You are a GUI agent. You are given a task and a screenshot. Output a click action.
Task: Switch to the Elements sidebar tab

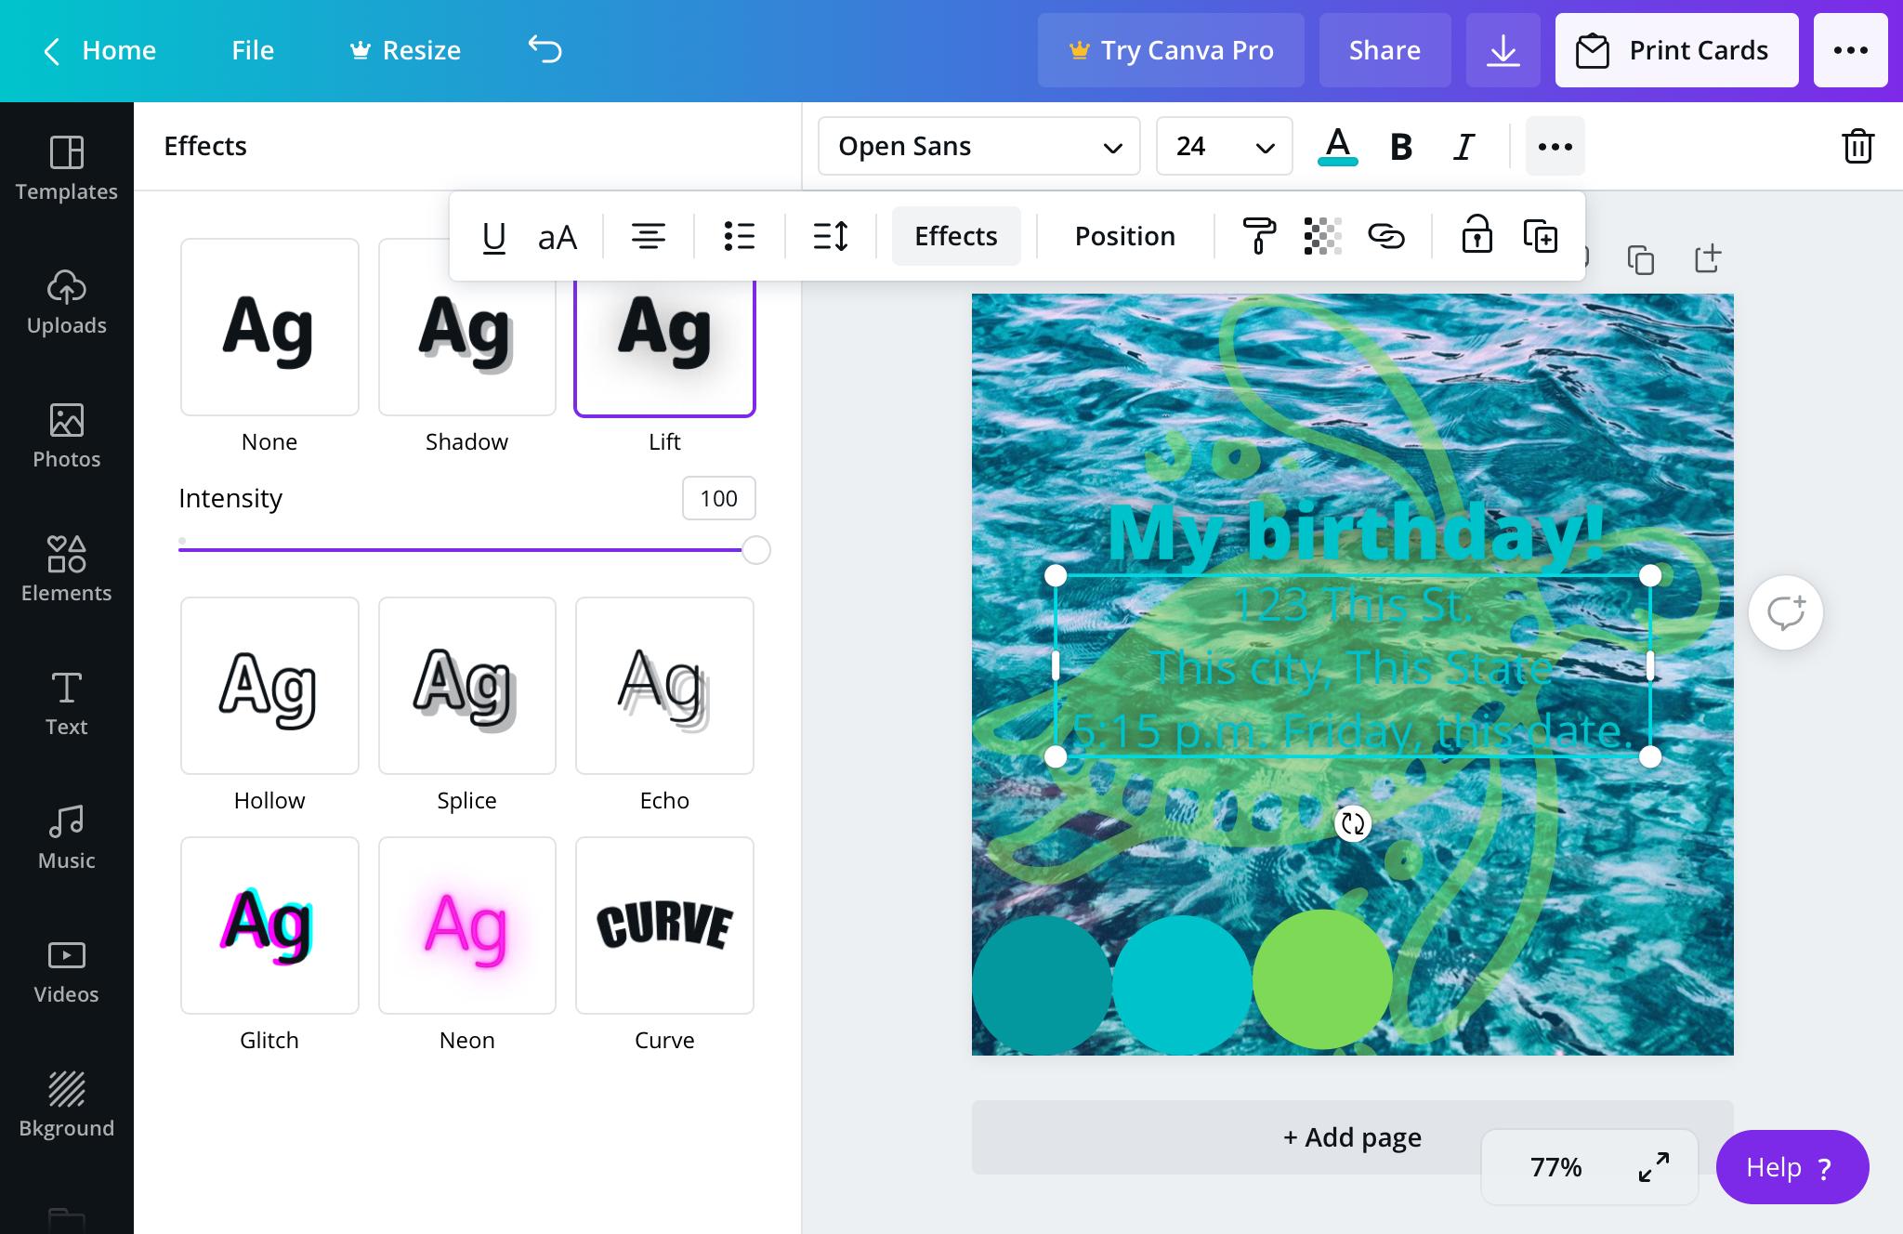pyautogui.click(x=66, y=569)
